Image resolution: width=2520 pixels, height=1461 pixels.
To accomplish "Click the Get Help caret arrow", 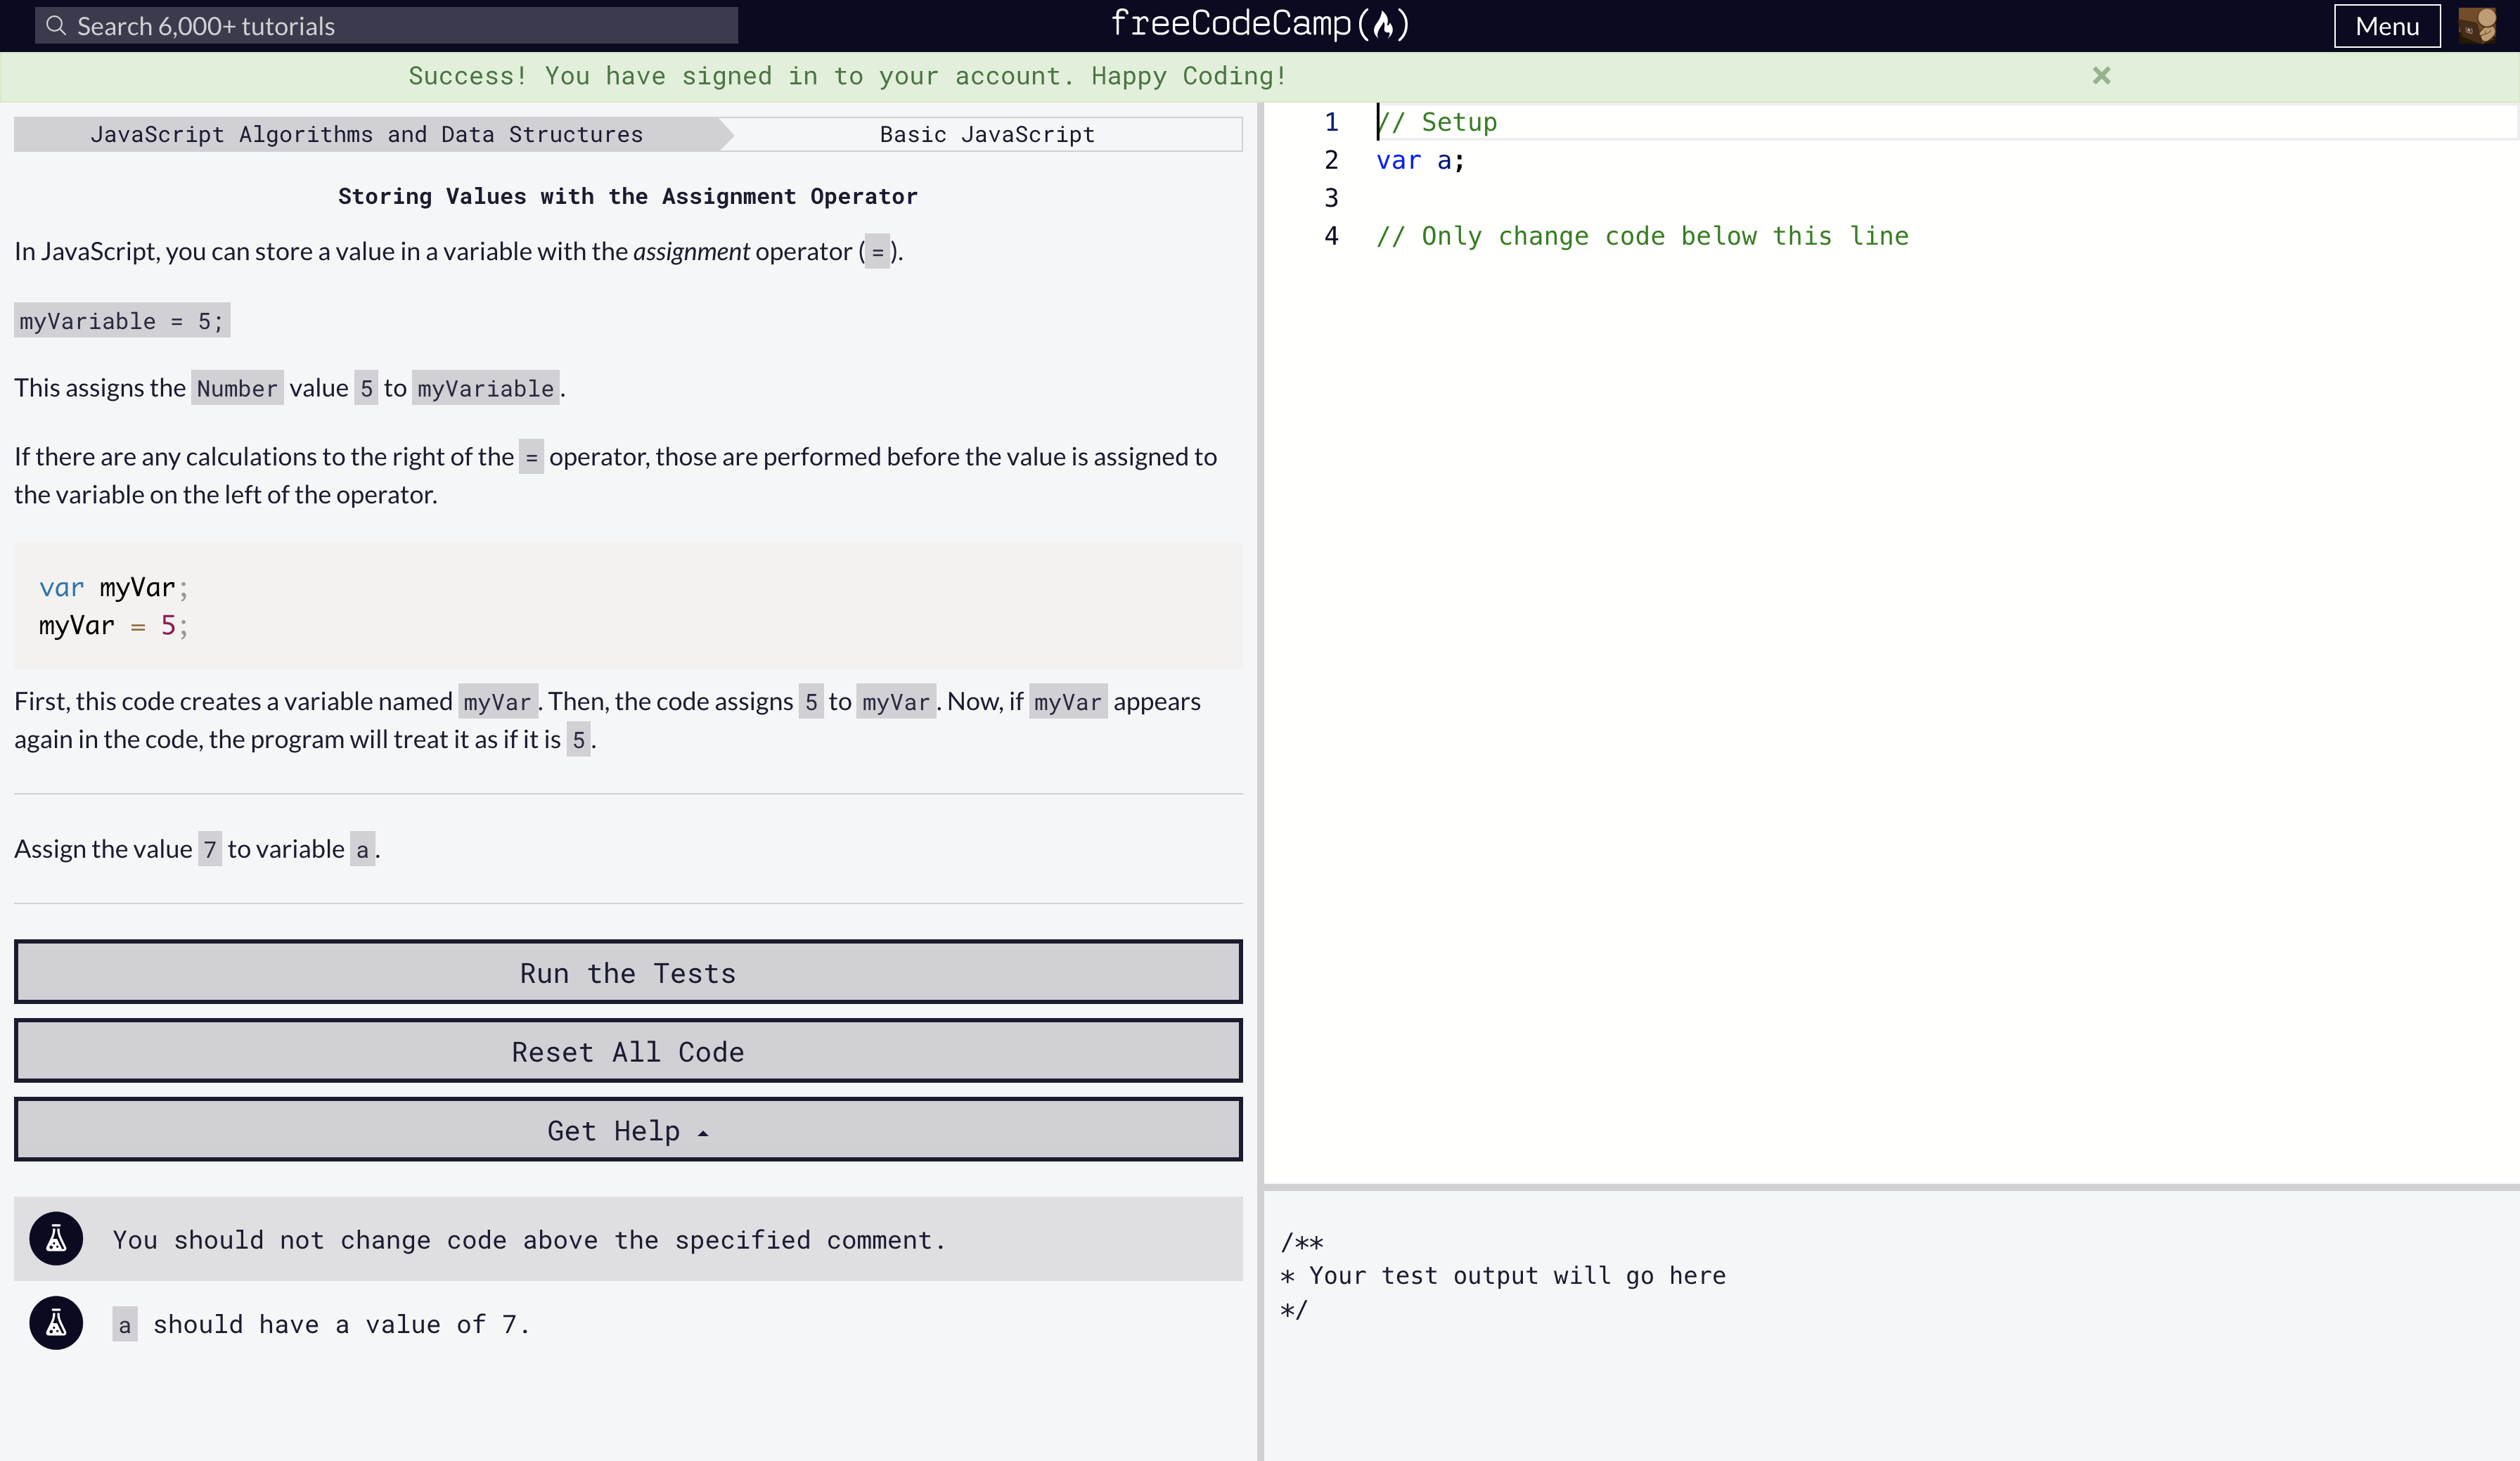I will 703,1133.
